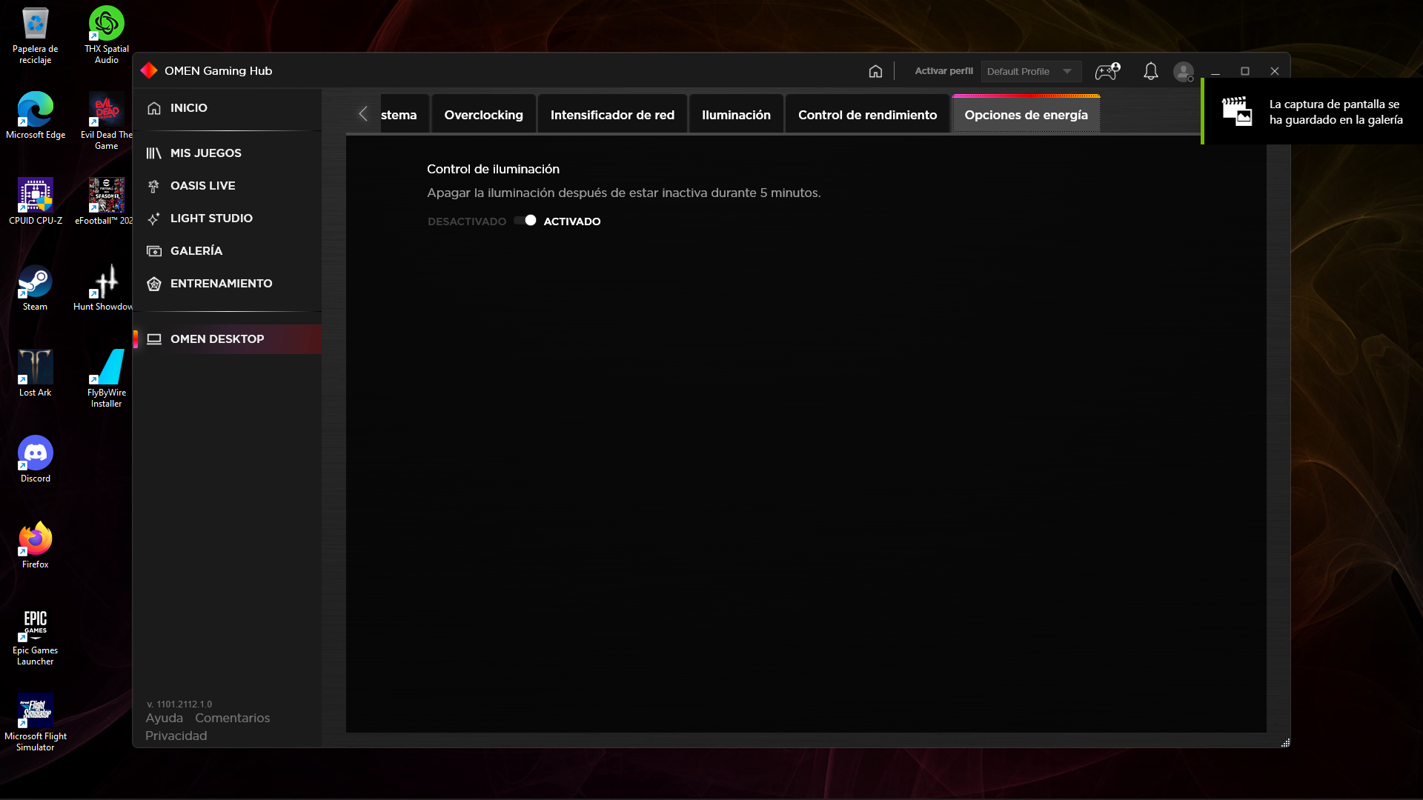Image resolution: width=1423 pixels, height=800 pixels.
Task: Switch to the Overclocking tab
Action: [483, 115]
